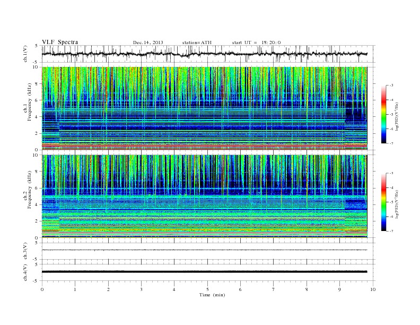
Task: Click the "start UT = 18:20:0" text
Action: [256, 42]
